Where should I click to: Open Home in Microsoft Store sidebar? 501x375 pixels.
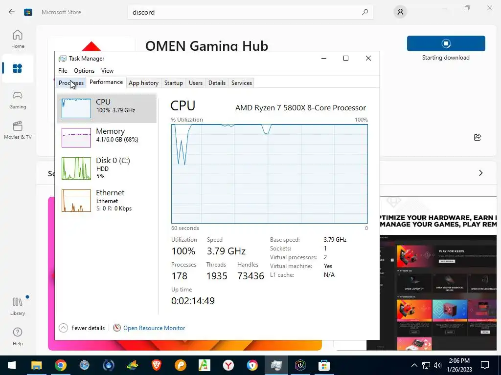(x=18, y=39)
